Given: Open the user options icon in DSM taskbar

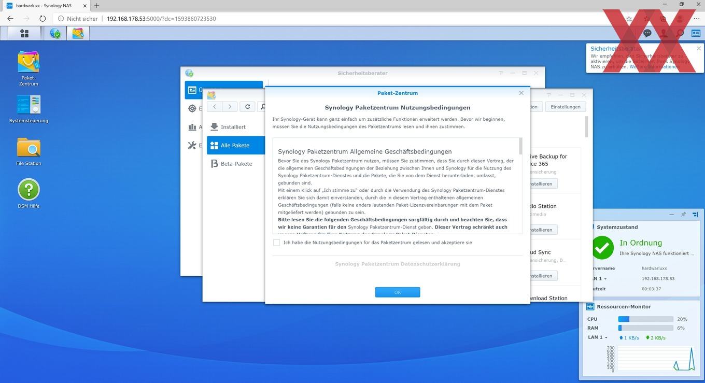Looking at the screenshot, I should click(664, 33).
